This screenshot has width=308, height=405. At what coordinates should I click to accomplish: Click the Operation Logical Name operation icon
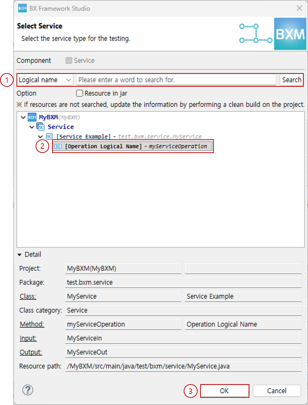coord(58,147)
